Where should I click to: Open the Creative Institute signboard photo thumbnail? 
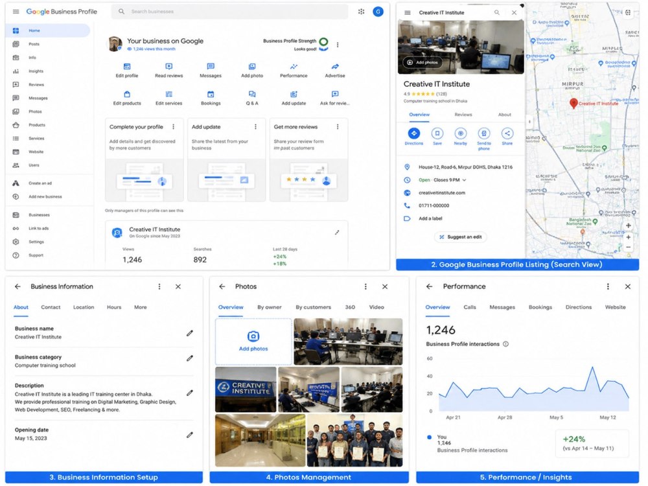click(x=246, y=389)
